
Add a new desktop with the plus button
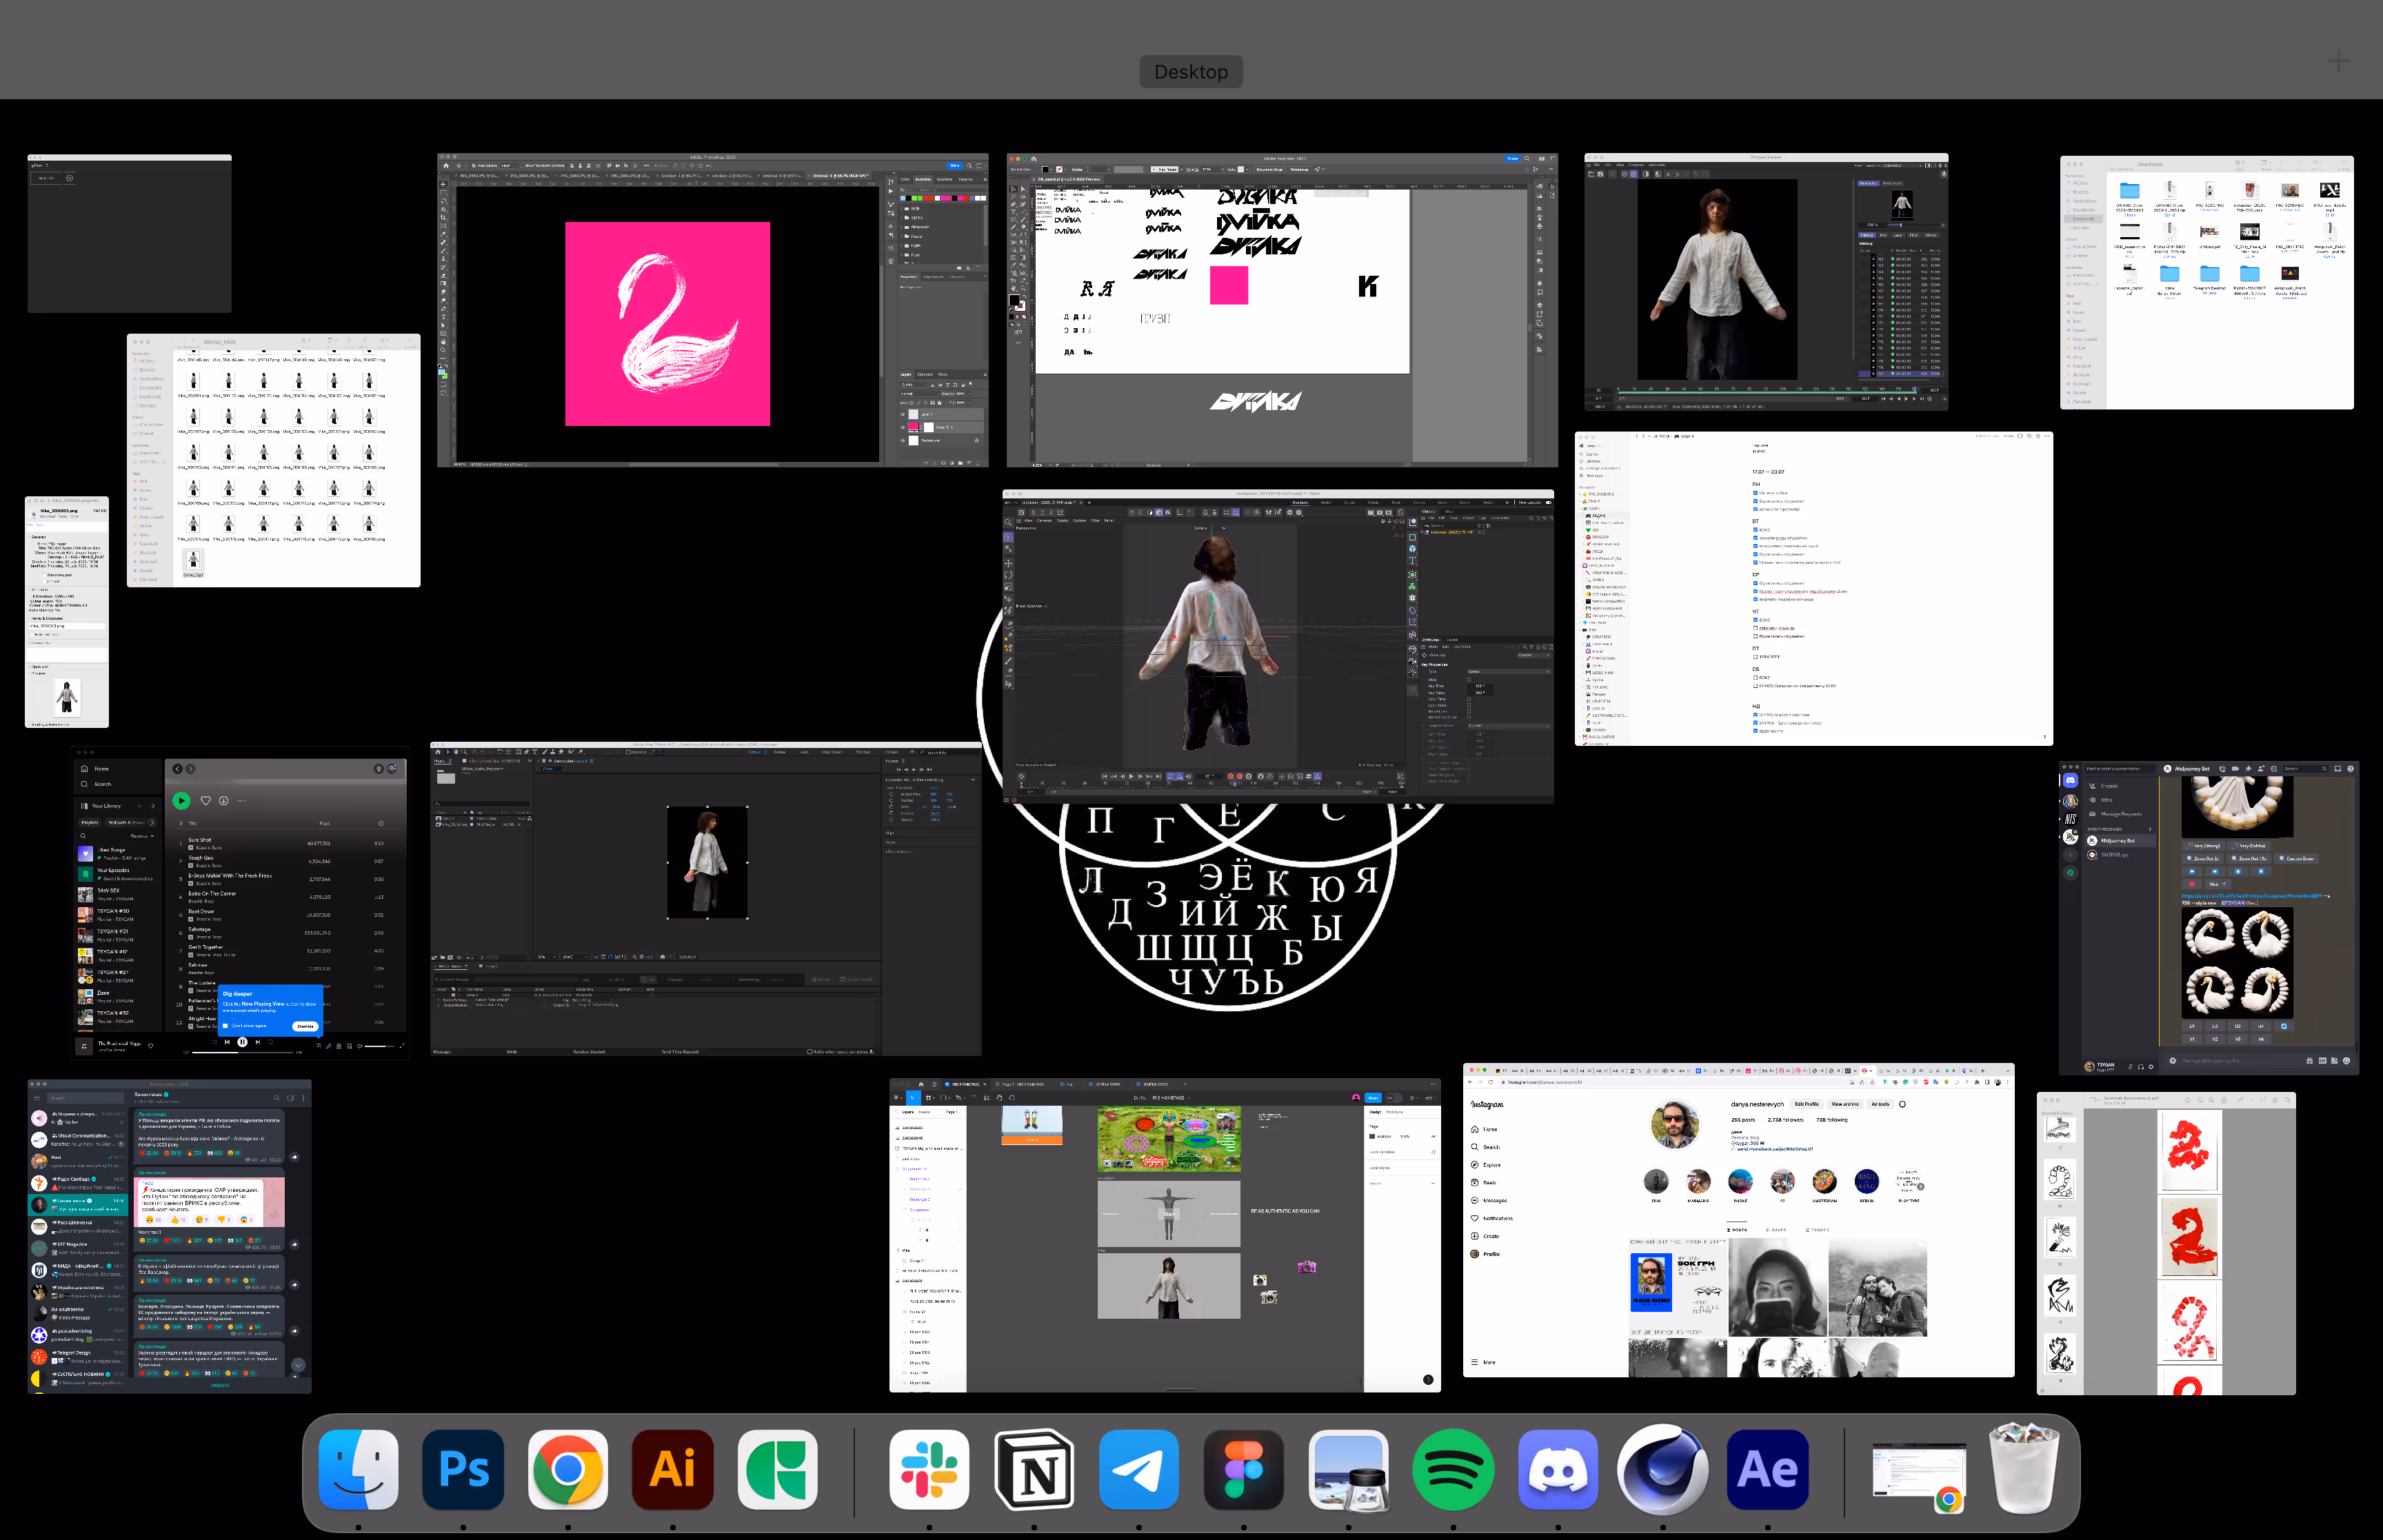(x=2338, y=62)
